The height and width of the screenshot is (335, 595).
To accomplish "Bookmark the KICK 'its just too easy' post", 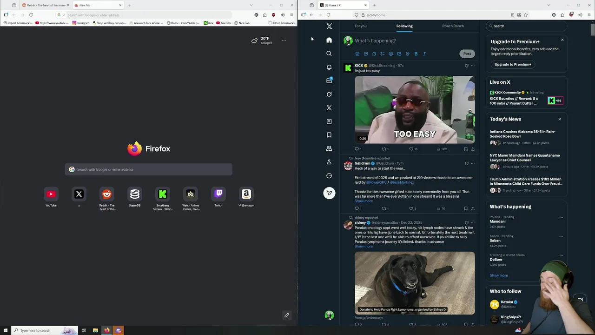I will pos(466,149).
